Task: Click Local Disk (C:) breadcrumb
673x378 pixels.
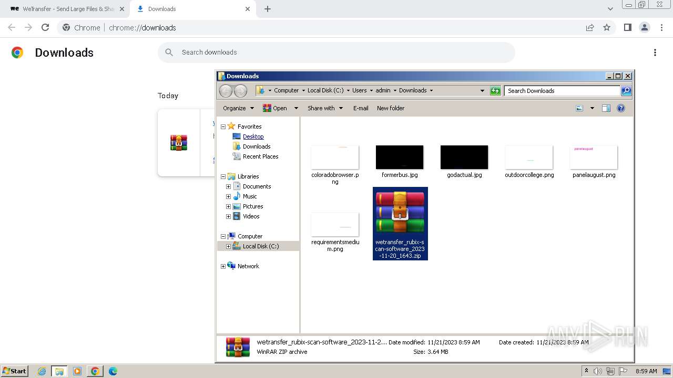Action: tap(325, 90)
